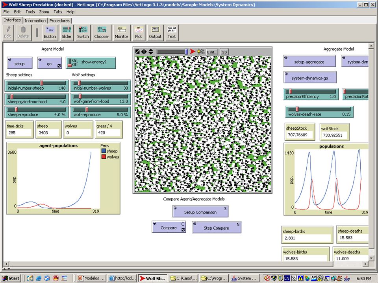Adjust the view speed slider

pyautogui.click(x=172, y=51)
